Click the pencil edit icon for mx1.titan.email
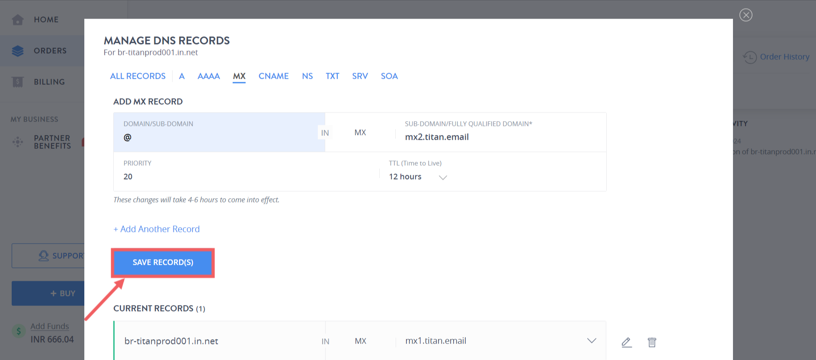The width and height of the screenshot is (816, 360). (627, 342)
